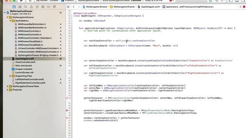This screenshot has height=138, width=246.
Task: Jump to previous issue arrow in jump bar
Action: tap(241, 7)
